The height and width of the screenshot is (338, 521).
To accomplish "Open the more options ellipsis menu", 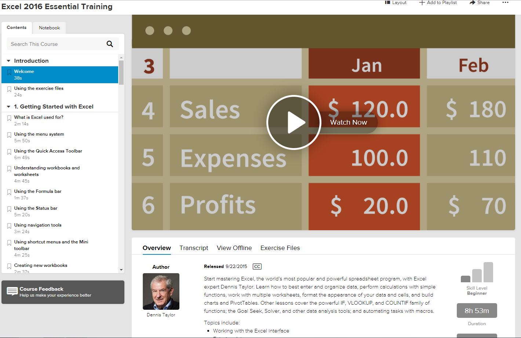I will click(x=505, y=3).
